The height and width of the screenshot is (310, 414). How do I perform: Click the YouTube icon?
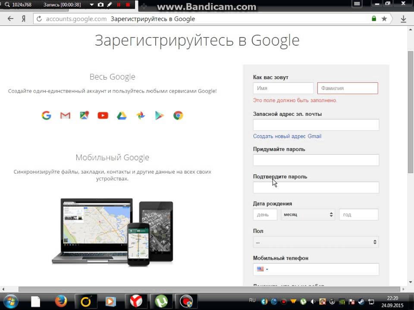tap(103, 115)
